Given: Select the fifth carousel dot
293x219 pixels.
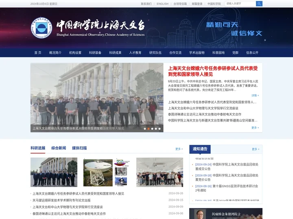Looking at the screenshot, I should pyautogui.click(x=160, y=129).
